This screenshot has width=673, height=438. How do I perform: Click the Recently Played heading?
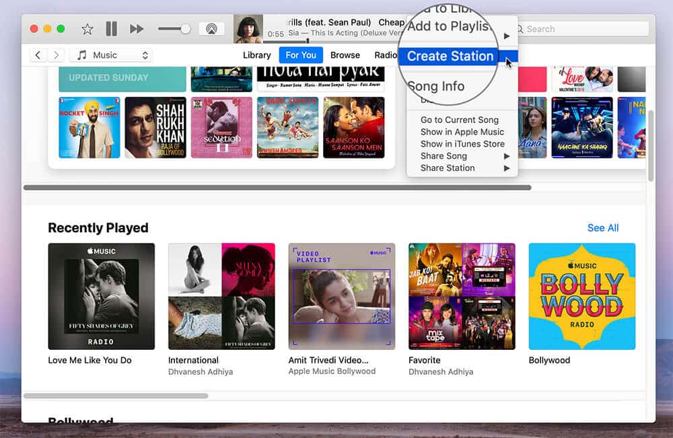click(x=98, y=228)
